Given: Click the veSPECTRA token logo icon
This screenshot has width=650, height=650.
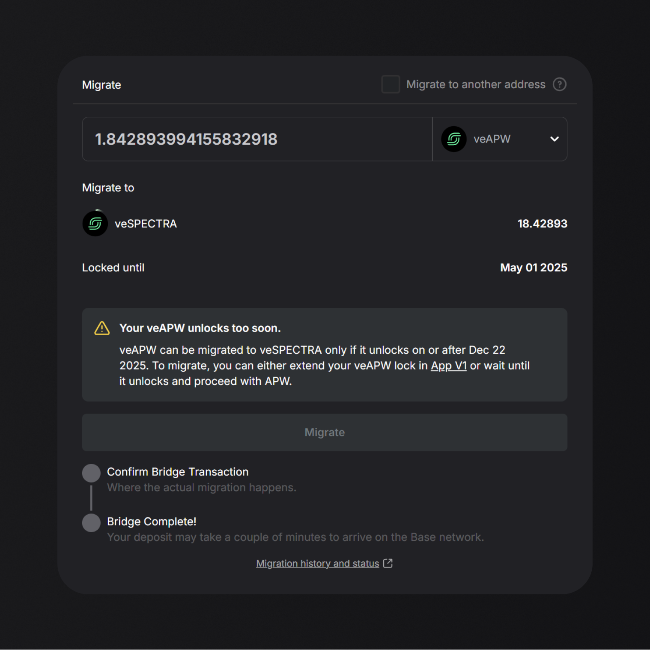Looking at the screenshot, I should pyautogui.click(x=95, y=224).
